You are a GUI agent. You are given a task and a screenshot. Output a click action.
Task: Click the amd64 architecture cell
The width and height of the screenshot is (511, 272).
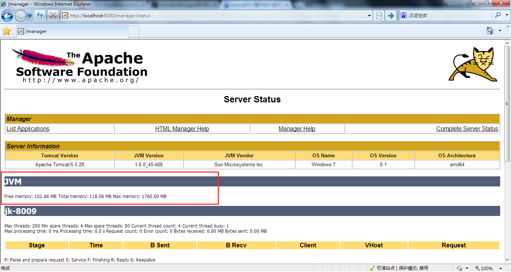click(x=457, y=164)
